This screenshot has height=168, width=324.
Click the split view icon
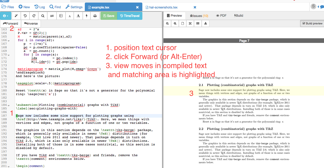(x=61, y=16)
